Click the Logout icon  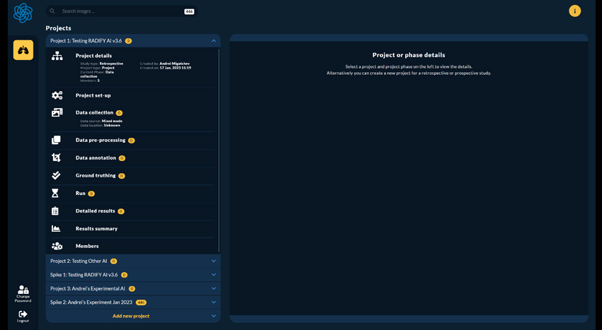click(23, 315)
